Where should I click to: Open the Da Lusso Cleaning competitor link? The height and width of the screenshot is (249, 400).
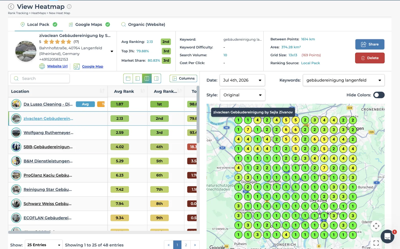48,104
